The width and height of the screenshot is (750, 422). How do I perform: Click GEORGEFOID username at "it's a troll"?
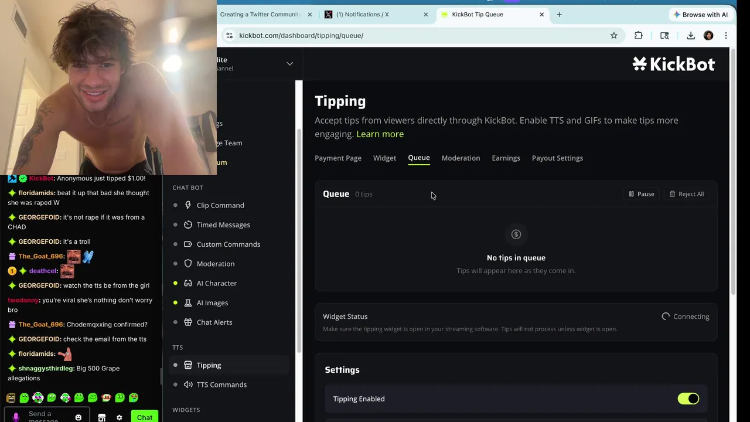coord(39,241)
